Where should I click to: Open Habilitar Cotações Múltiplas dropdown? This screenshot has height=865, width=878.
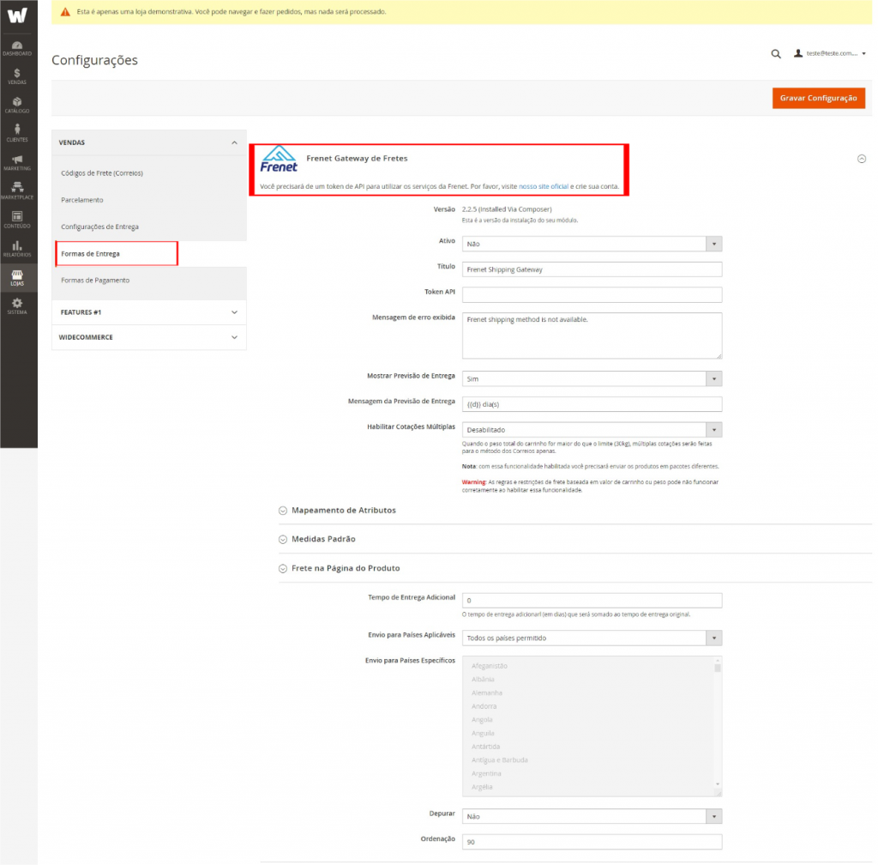click(592, 430)
